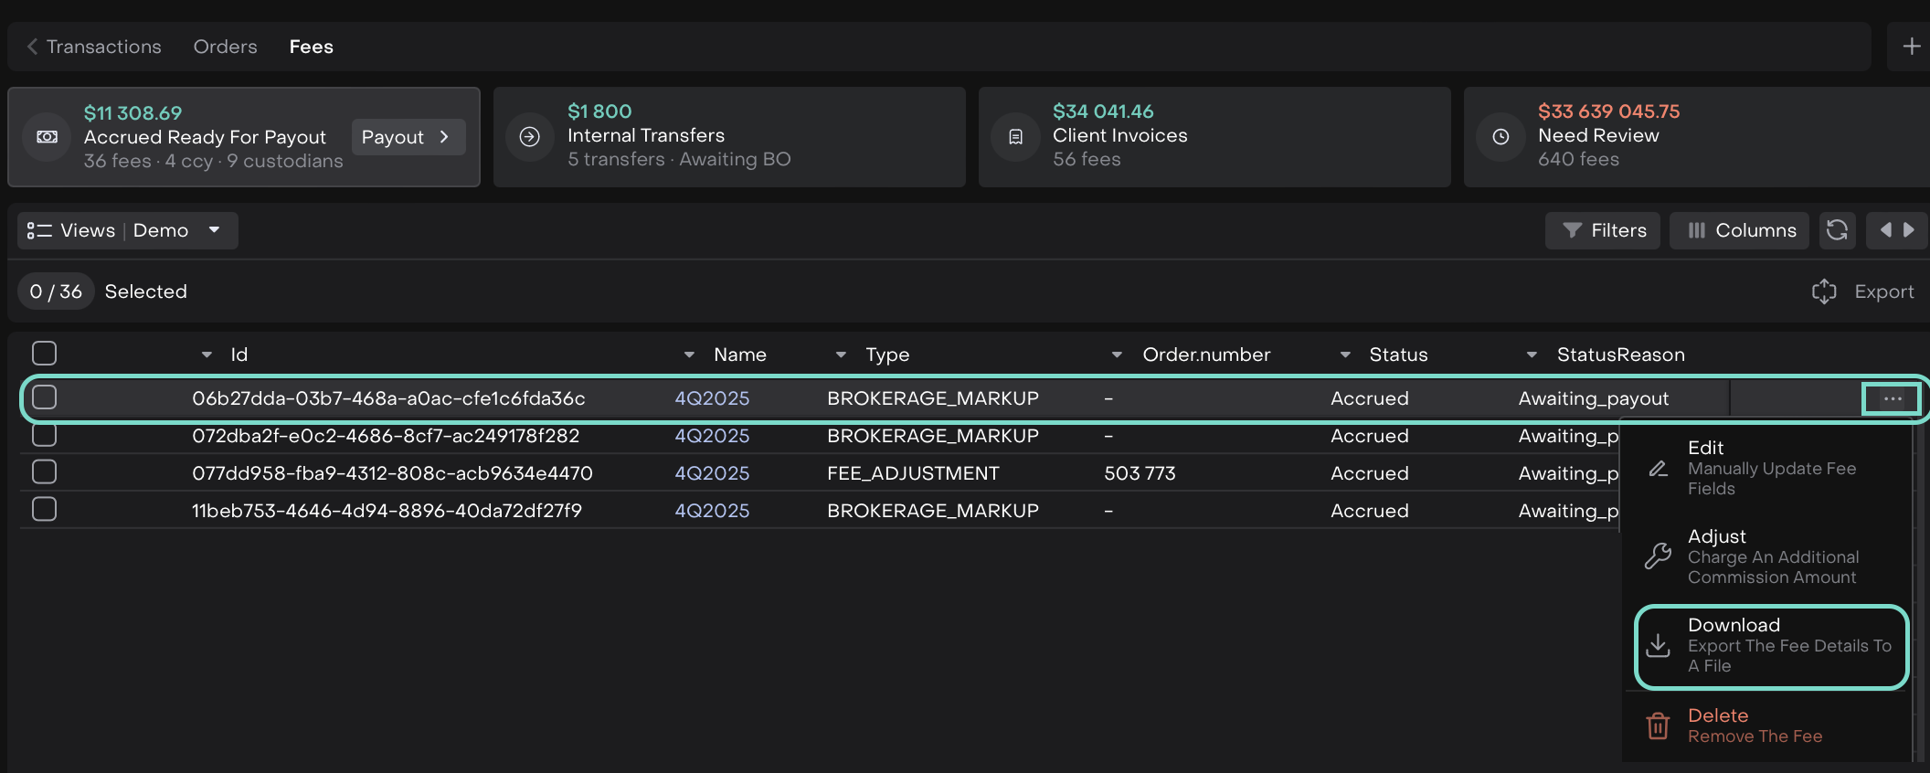The image size is (1930, 773).
Task: Open the 4Q2025 link for fee 072dba2f
Action: [x=712, y=436]
